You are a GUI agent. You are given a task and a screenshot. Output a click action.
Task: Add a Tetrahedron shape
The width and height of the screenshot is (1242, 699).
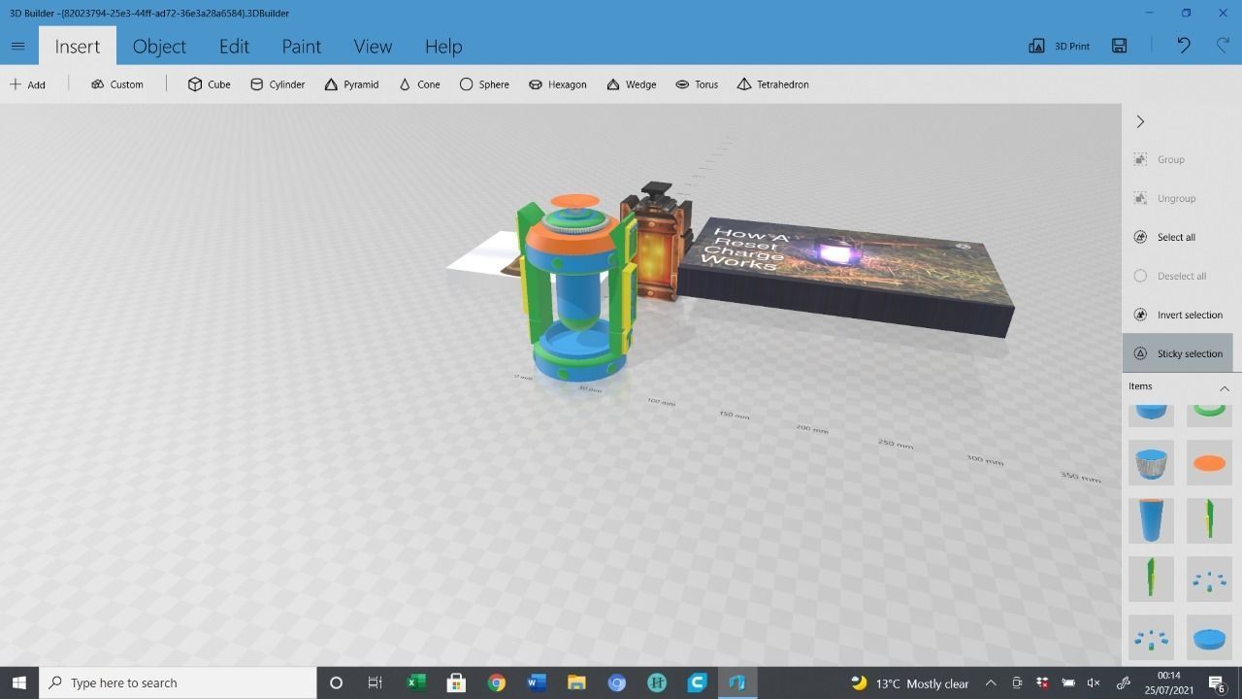pos(772,84)
